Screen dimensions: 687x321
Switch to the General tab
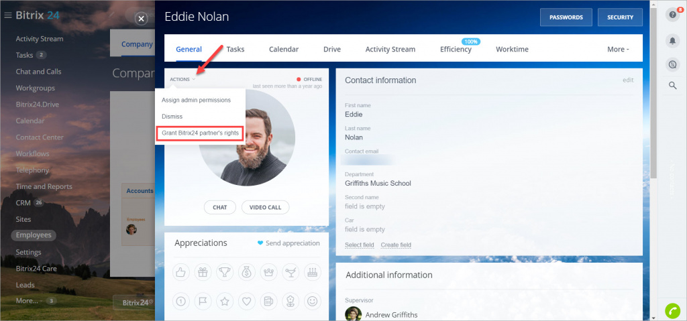[x=189, y=49]
